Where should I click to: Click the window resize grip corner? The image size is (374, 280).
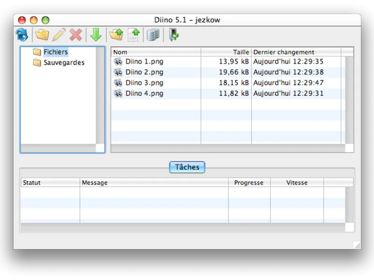[357, 245]
